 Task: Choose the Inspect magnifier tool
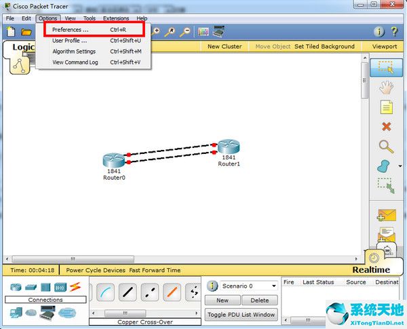pos(386,147)
